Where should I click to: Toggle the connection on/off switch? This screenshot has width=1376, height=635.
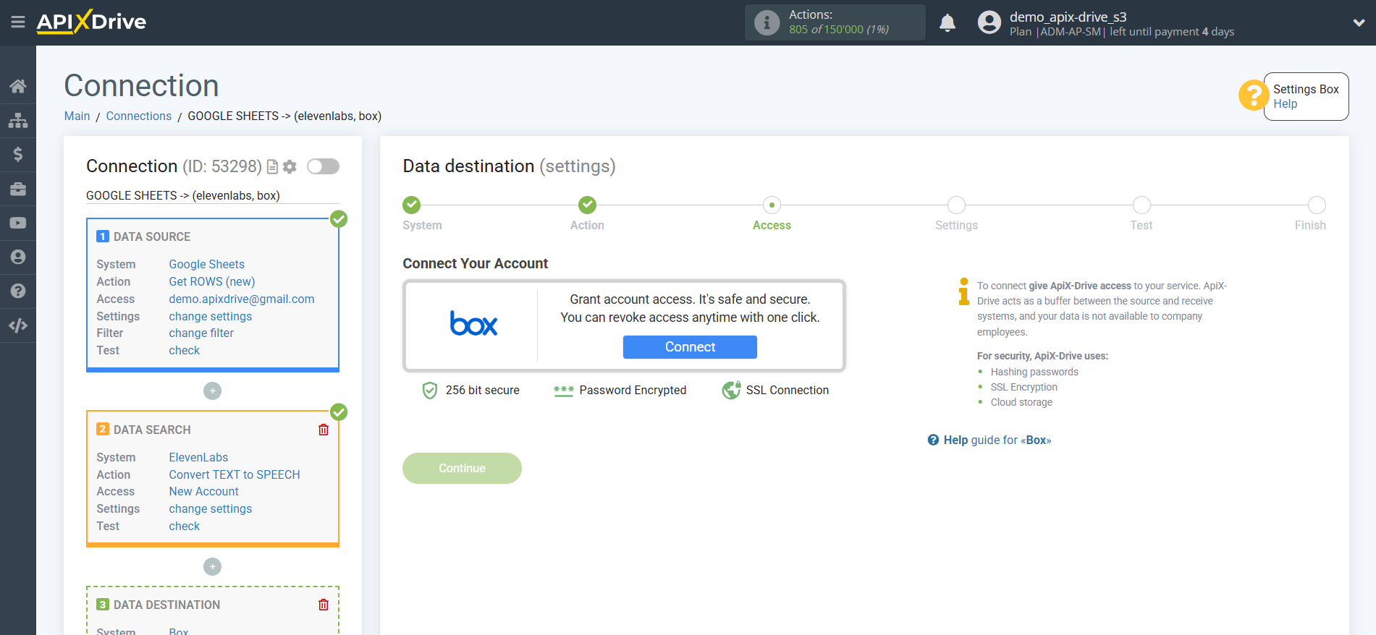tap(323, 166)
